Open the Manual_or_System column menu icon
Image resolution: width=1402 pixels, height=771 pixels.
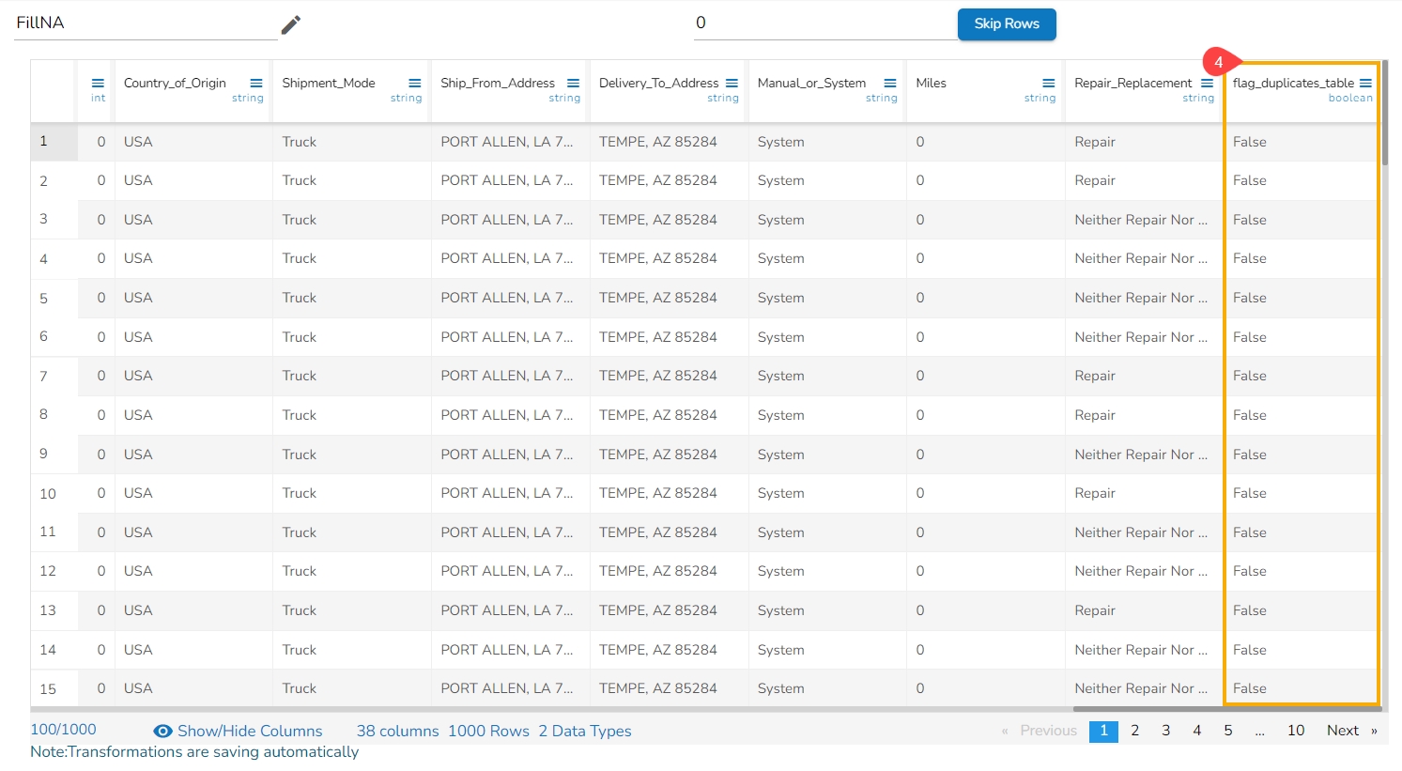[890, 84]
